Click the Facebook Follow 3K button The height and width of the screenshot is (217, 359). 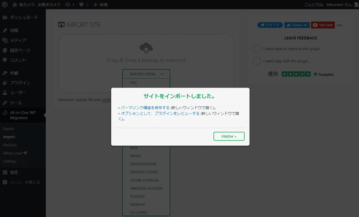coord(297,25)
